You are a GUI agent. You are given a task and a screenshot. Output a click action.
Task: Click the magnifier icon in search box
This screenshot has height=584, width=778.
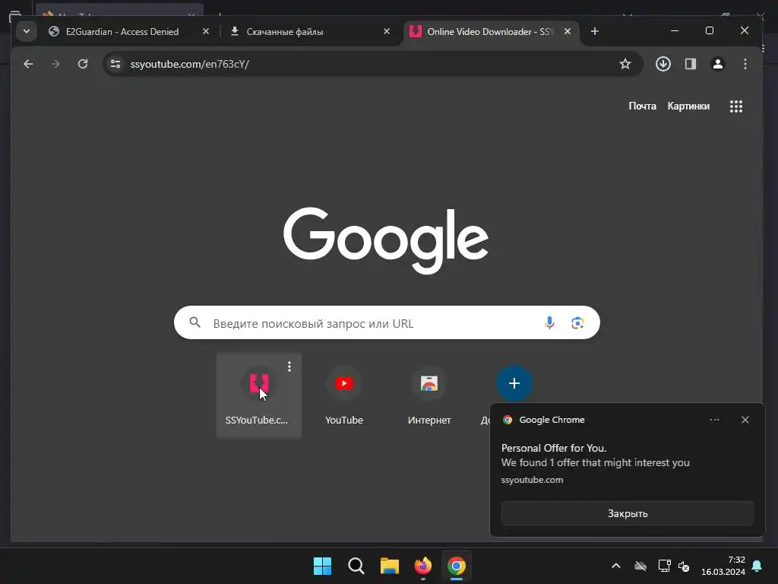pyautogui.click(x=195, y=322)
